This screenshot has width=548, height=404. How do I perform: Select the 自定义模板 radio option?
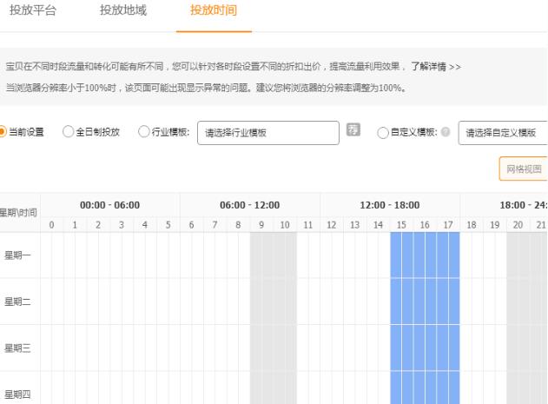click(x=383, y=133)
